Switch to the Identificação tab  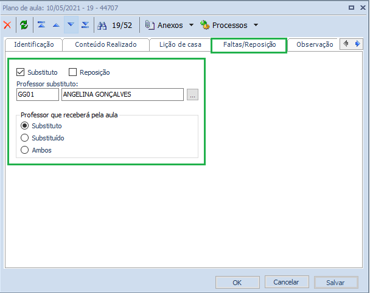coord(33,44)
